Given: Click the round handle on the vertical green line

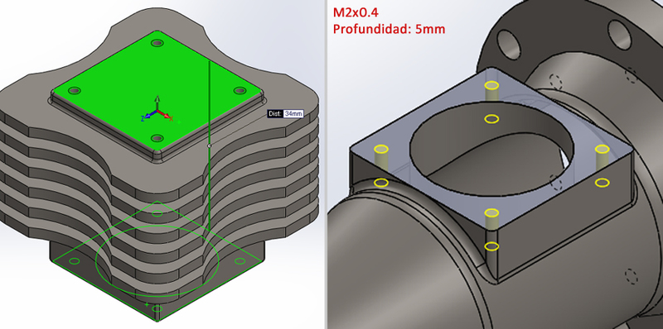Looking at the screenshot, I should pyautogui.click(x=210, y=145).
